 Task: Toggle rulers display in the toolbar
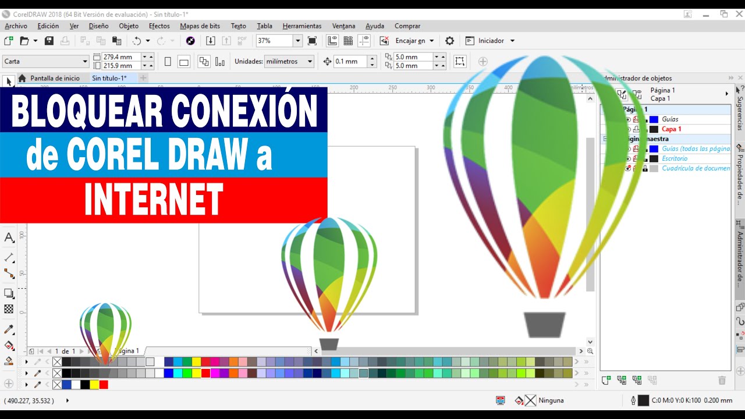[332, 41]
